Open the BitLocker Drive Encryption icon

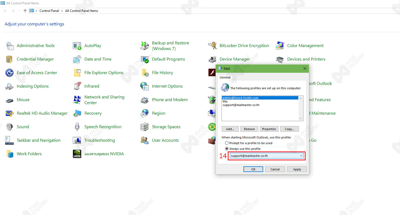(212, 46)
